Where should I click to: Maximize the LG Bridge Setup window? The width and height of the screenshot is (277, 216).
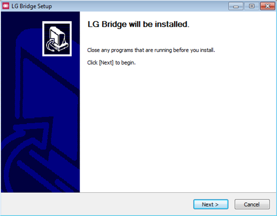coord(252,6)
